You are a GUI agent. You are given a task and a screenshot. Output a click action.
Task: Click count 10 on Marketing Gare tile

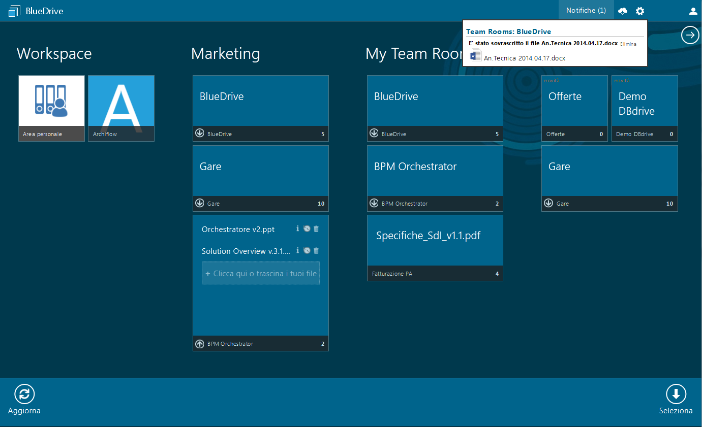coord(321,204)
